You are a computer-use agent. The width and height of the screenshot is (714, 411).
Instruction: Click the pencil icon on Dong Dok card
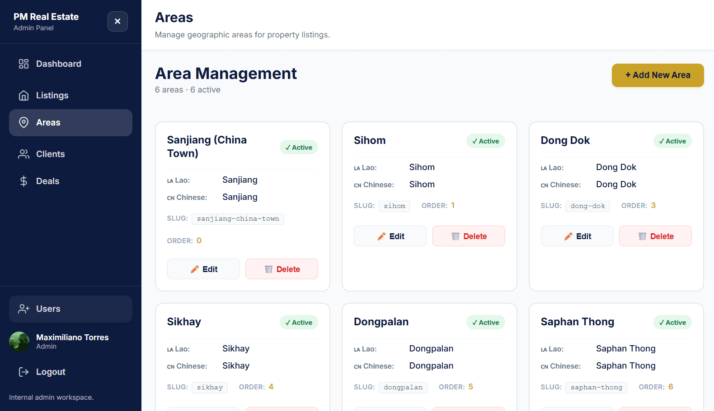point(568,236)
